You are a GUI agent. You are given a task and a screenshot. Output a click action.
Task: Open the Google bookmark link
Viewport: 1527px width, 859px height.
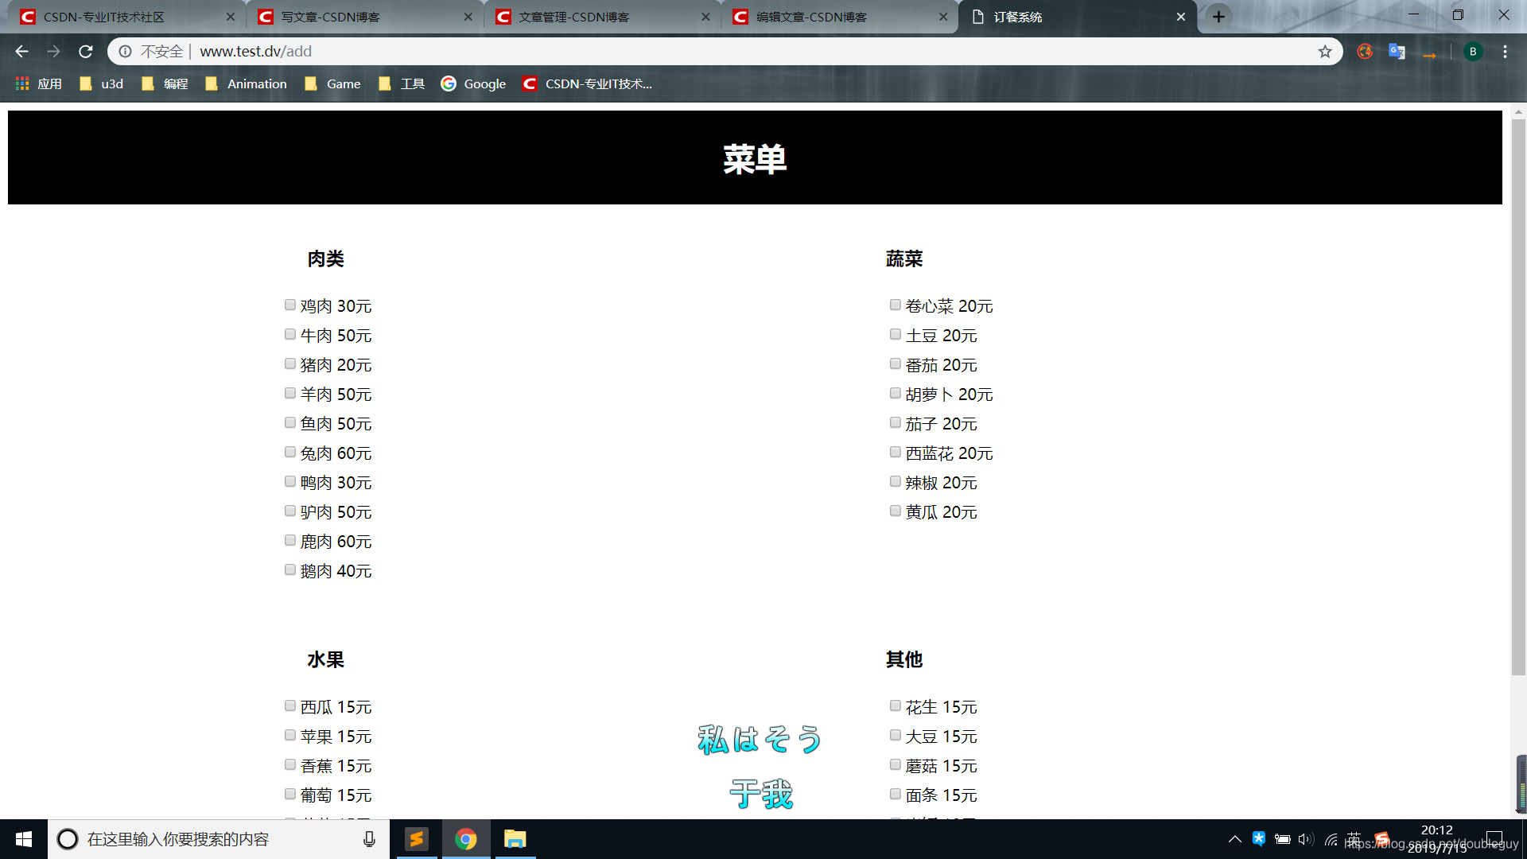(474, 84)
